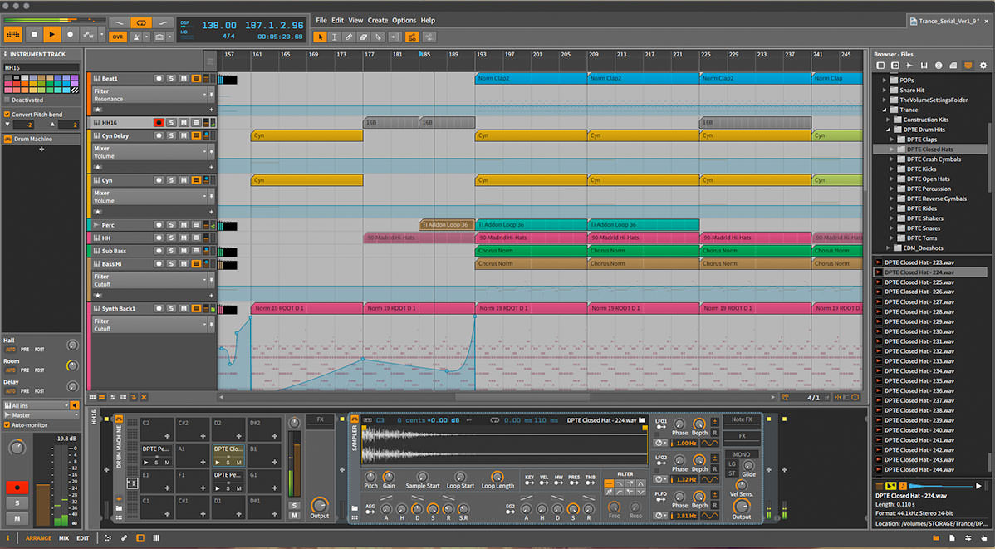Image resolution: width=995 pixels, height=549 pixels.
Task: Select the Pencil draw tool
Action: pos(350,37)
